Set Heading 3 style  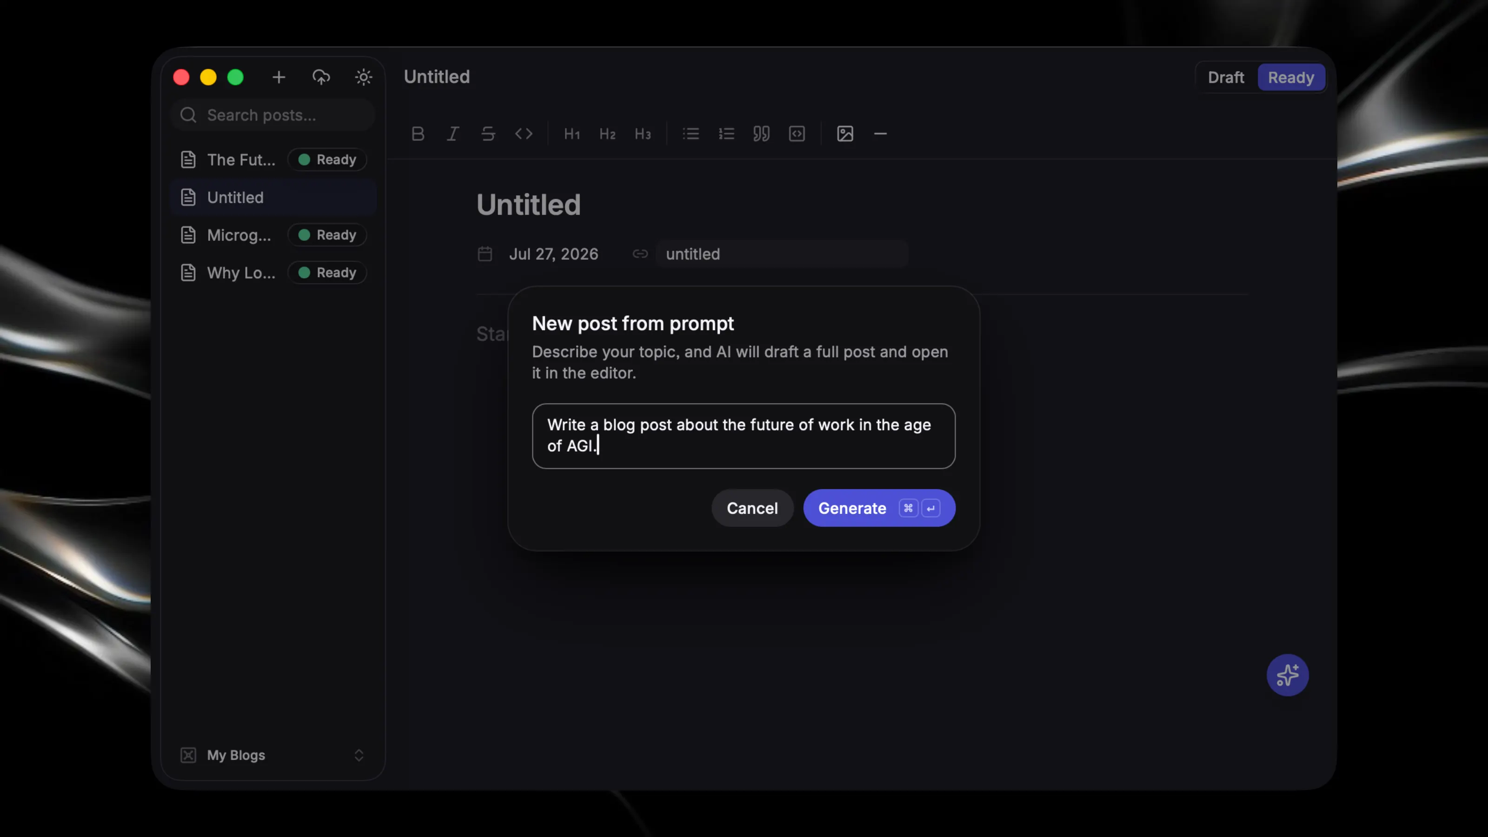[643, 134]
